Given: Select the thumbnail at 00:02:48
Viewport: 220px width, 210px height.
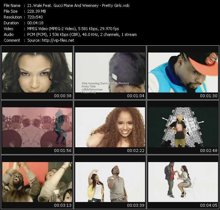Looking at the screenshot, I should pyautogui.click(x=183, y=127).
